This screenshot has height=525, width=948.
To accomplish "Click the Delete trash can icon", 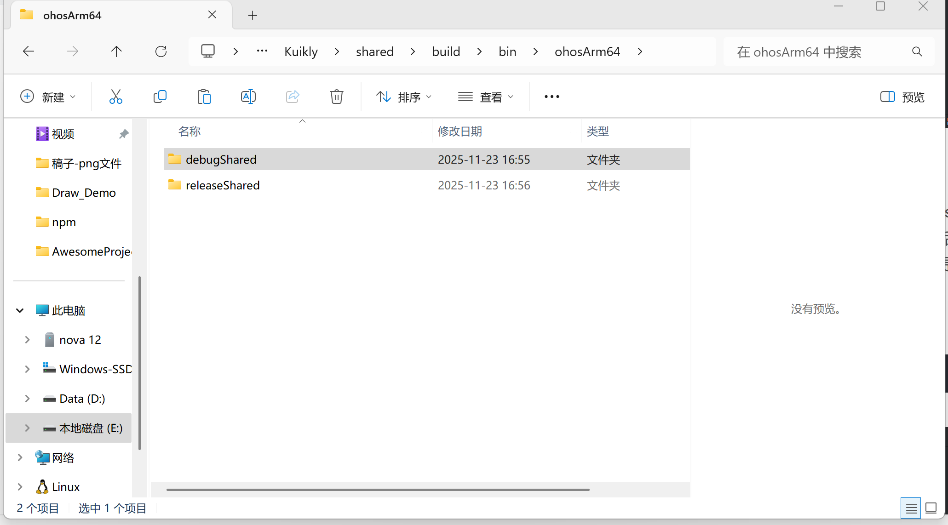I will coord(336,97).
